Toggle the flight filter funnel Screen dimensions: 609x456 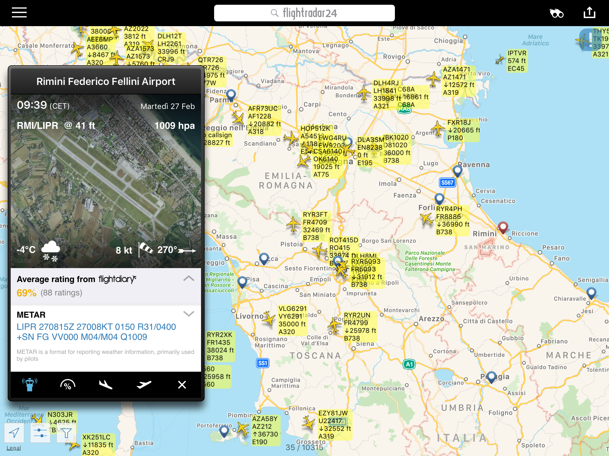click(67, 433)
